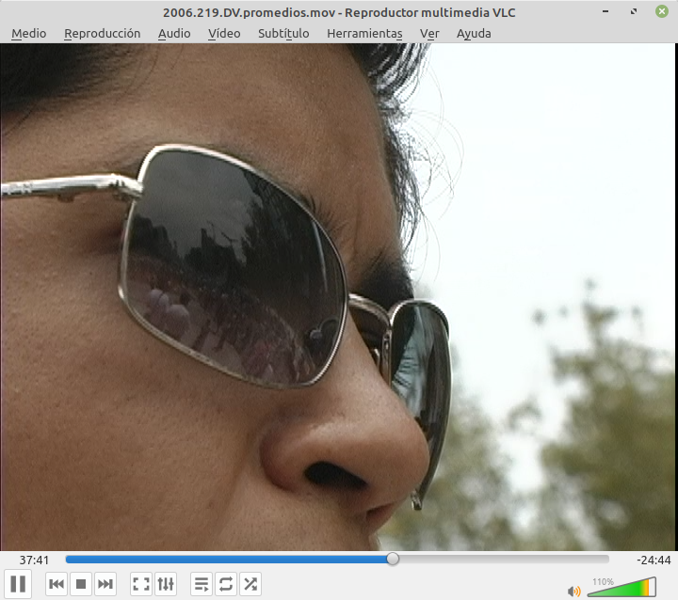Mute audio via the speaker icon

(x=573, y=591)
